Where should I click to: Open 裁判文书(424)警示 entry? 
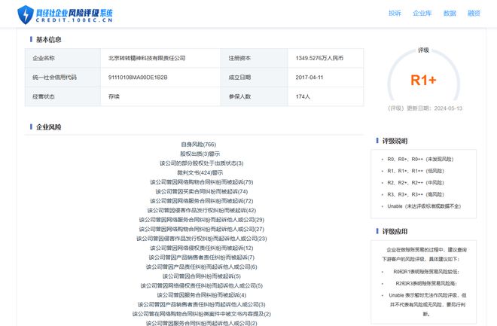[x=200, y=172]
